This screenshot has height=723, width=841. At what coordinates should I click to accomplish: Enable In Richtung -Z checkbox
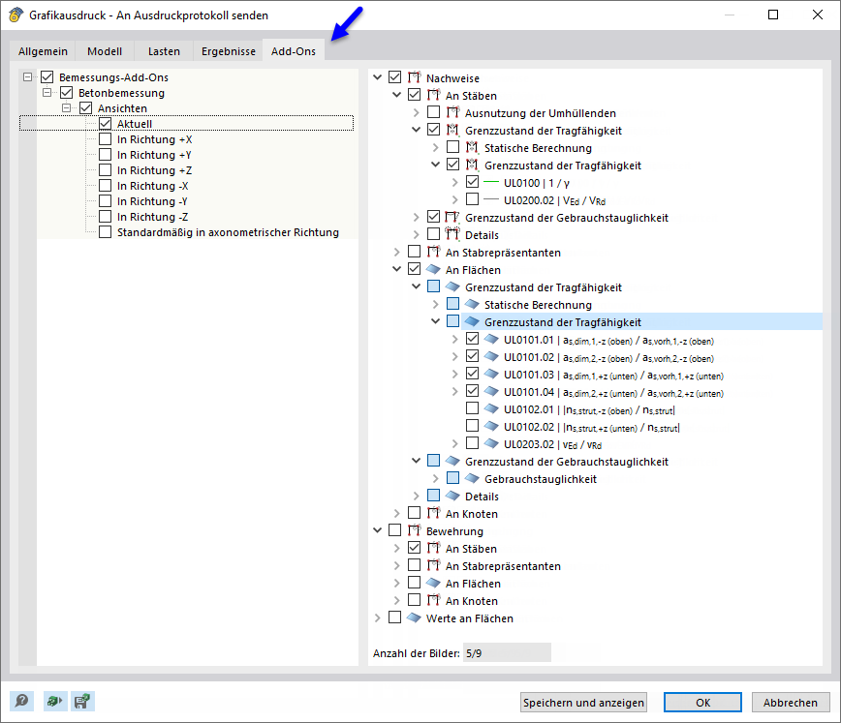(x=105, y=217)
